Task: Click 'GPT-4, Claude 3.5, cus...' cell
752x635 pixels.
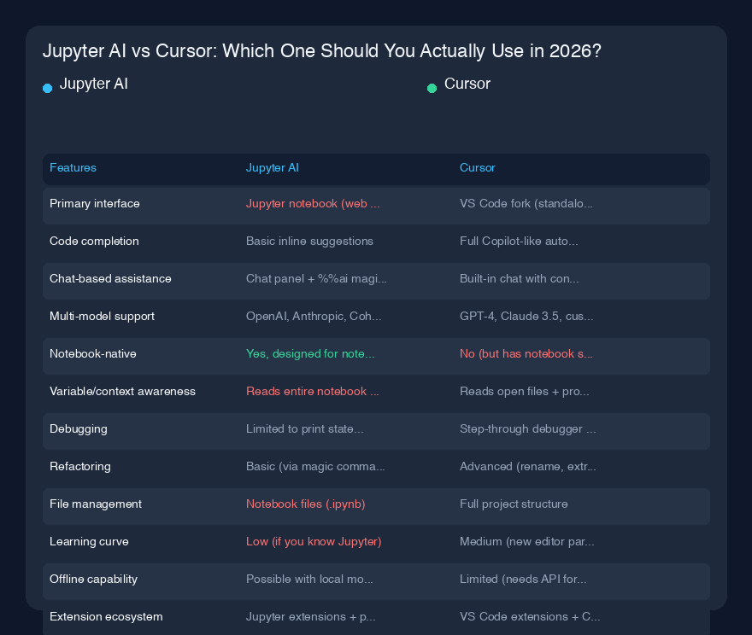Action: pyautogui.click(x=526, y=316)
